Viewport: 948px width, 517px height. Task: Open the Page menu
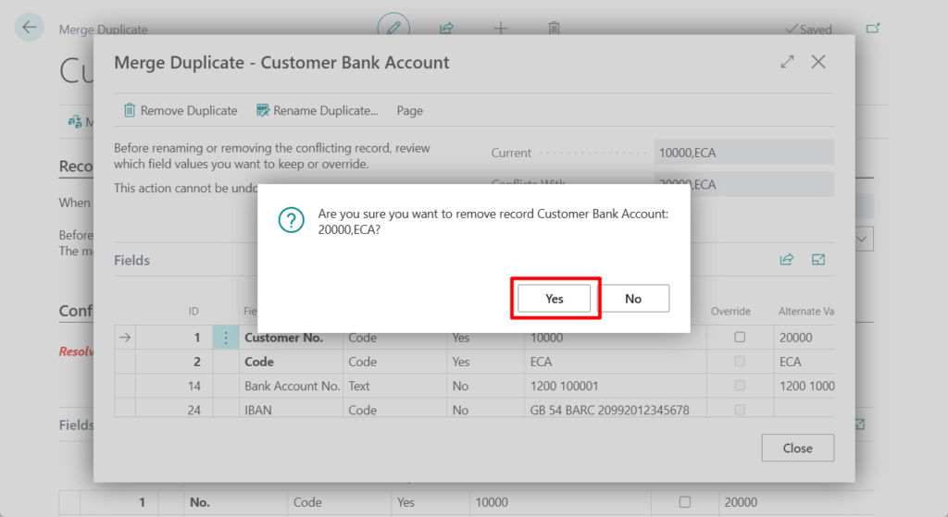pyautogui.click(x=409, y=111)
